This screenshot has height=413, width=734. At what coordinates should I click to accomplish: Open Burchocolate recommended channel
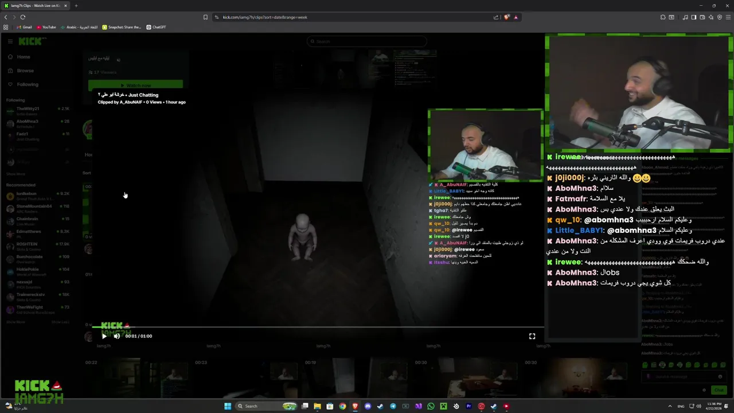(38, 259)
